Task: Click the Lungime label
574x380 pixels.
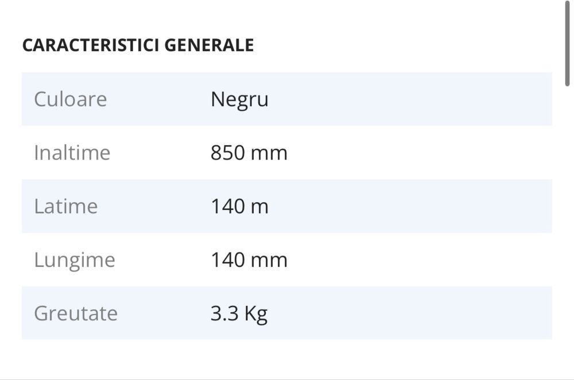Action: (75, 260)
